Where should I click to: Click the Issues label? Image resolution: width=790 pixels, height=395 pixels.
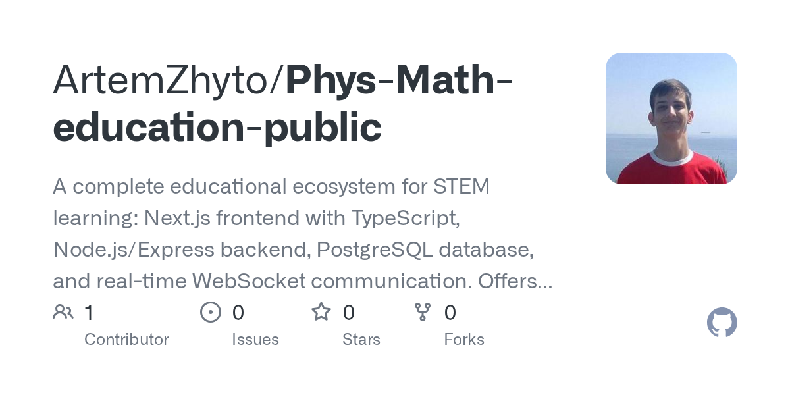pyautogui.click(x=255, y=340)
